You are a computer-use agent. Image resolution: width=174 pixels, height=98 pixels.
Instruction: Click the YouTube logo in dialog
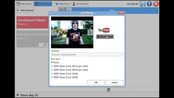[x=104, y=30]
